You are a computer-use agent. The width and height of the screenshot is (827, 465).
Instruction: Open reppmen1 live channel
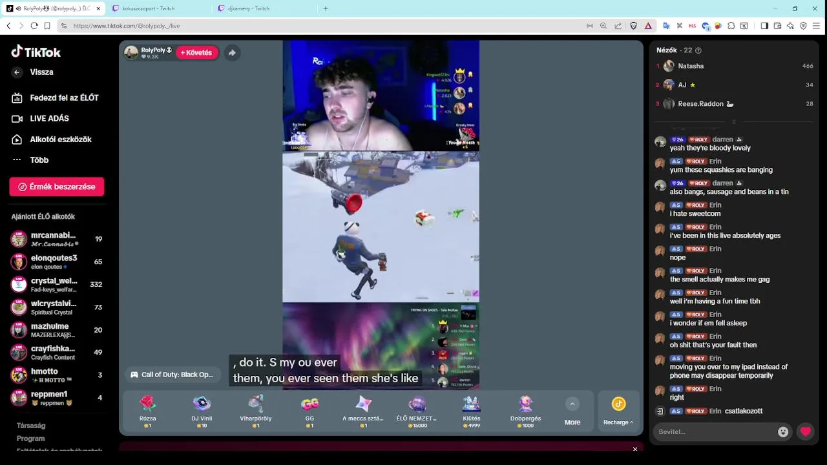[x=57, y=397]
